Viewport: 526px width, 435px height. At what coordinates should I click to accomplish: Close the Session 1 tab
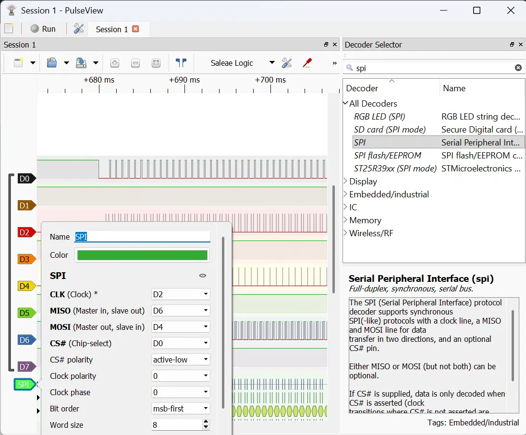[135, 29]
